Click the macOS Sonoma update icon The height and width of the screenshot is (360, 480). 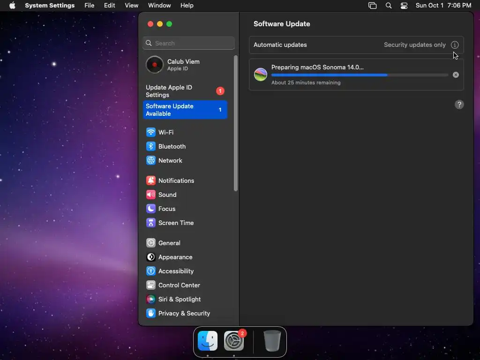[261, 75]
